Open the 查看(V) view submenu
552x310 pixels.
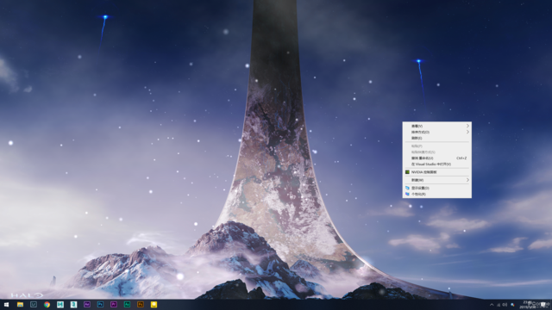(437, 126)
